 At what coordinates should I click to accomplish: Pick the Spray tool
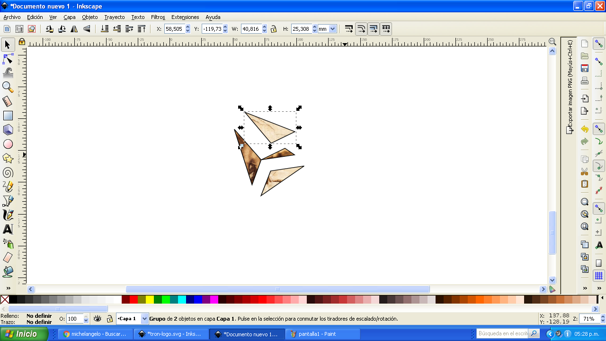point(8,243)
